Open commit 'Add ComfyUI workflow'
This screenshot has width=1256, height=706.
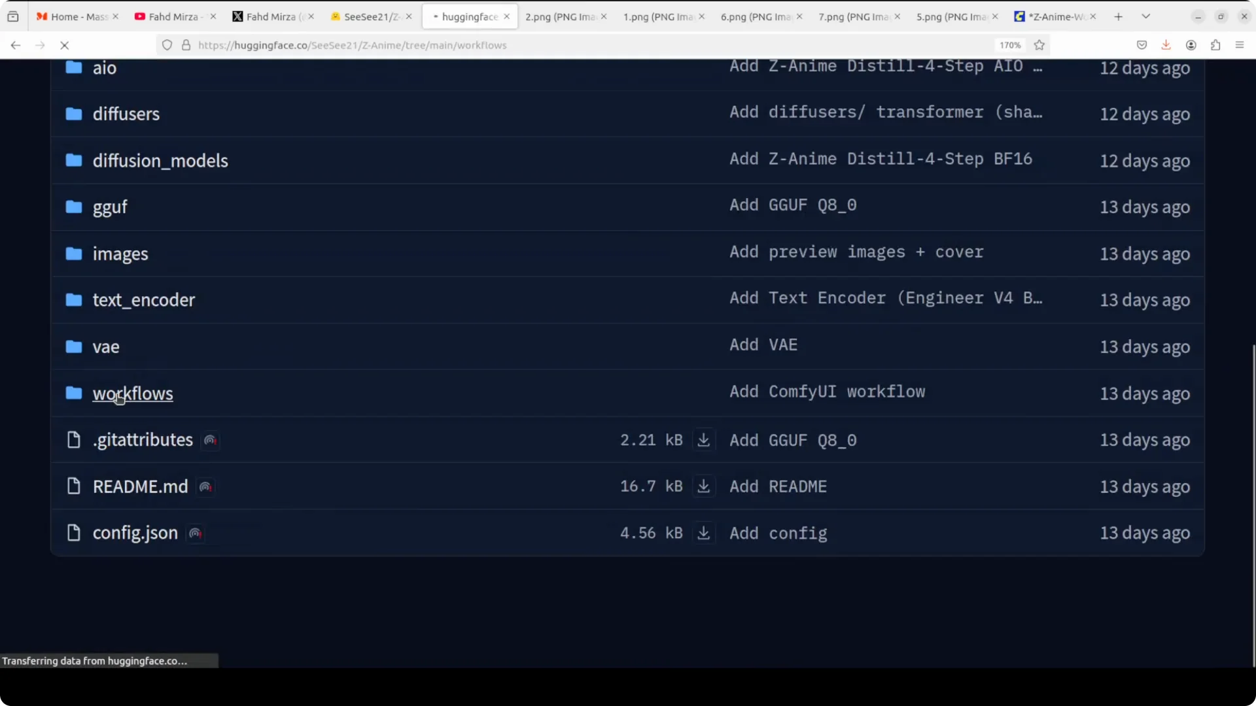(828, 392)
